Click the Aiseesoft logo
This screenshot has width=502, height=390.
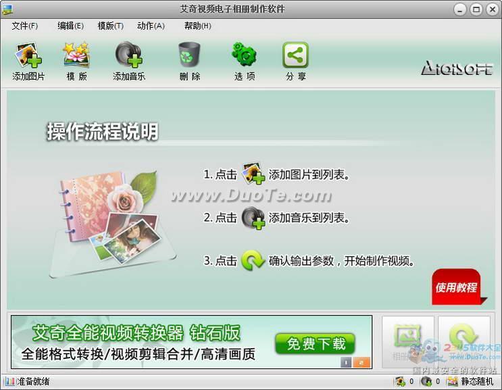point(457,68)
